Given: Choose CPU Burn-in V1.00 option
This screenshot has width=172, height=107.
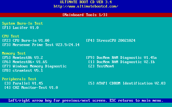Looking at the screenshot, I should tap(26, 40).
